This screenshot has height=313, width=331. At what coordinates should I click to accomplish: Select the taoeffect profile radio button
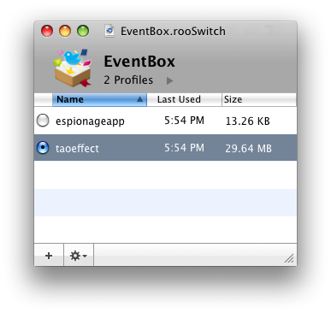point(43,148)
